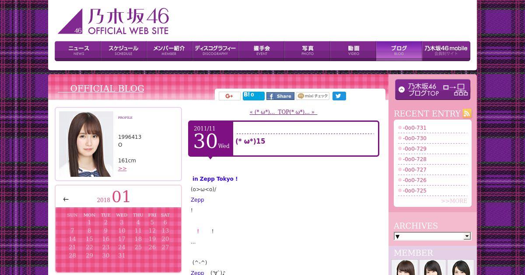The width and height of the screenshot is (525, 275).
Task: Share the post via Google+ button
Action: pos(230,96)
